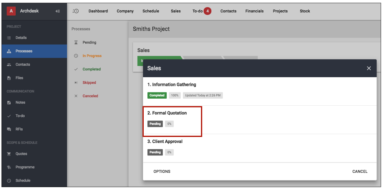Click the Processes hierarchy icon
Viewport: 383px width, 190px height.
[x=9, y=51]
